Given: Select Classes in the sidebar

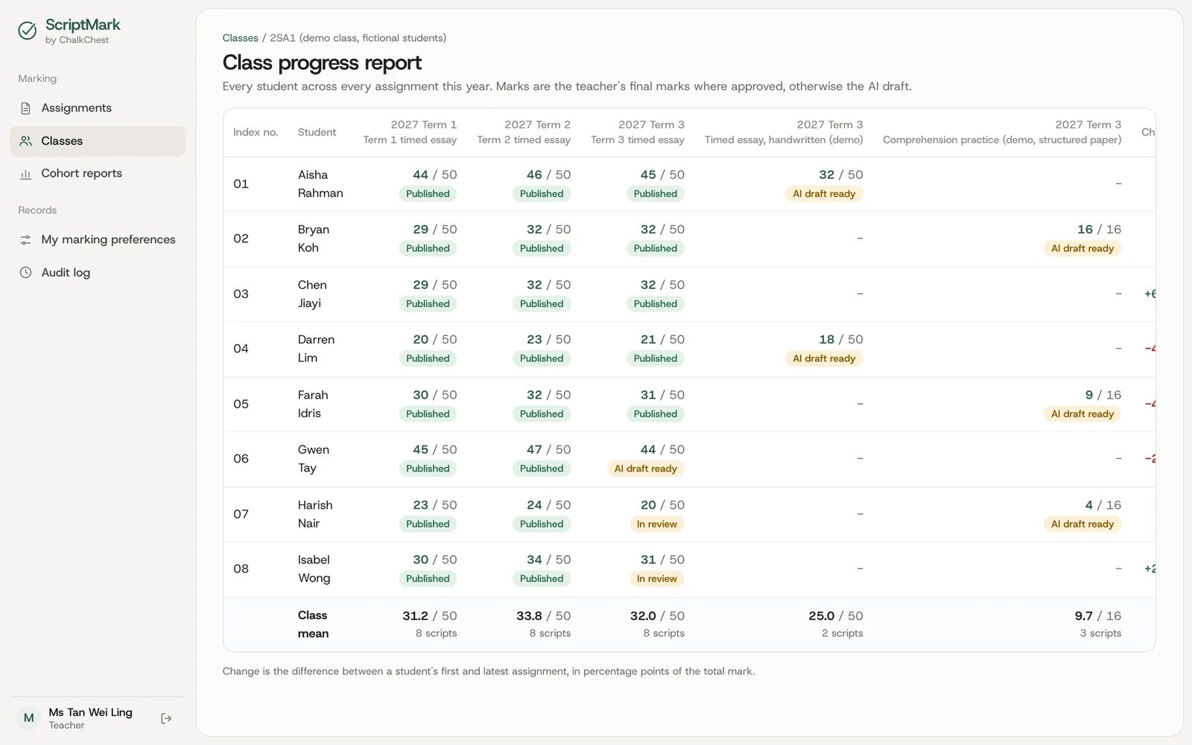Looking at the screenshot, I should point(98,141).
